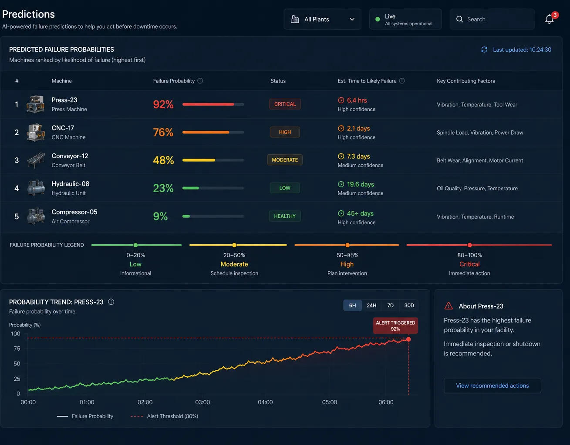570x445 pixels.
Task: Click the Status column header
Action: 278,81
